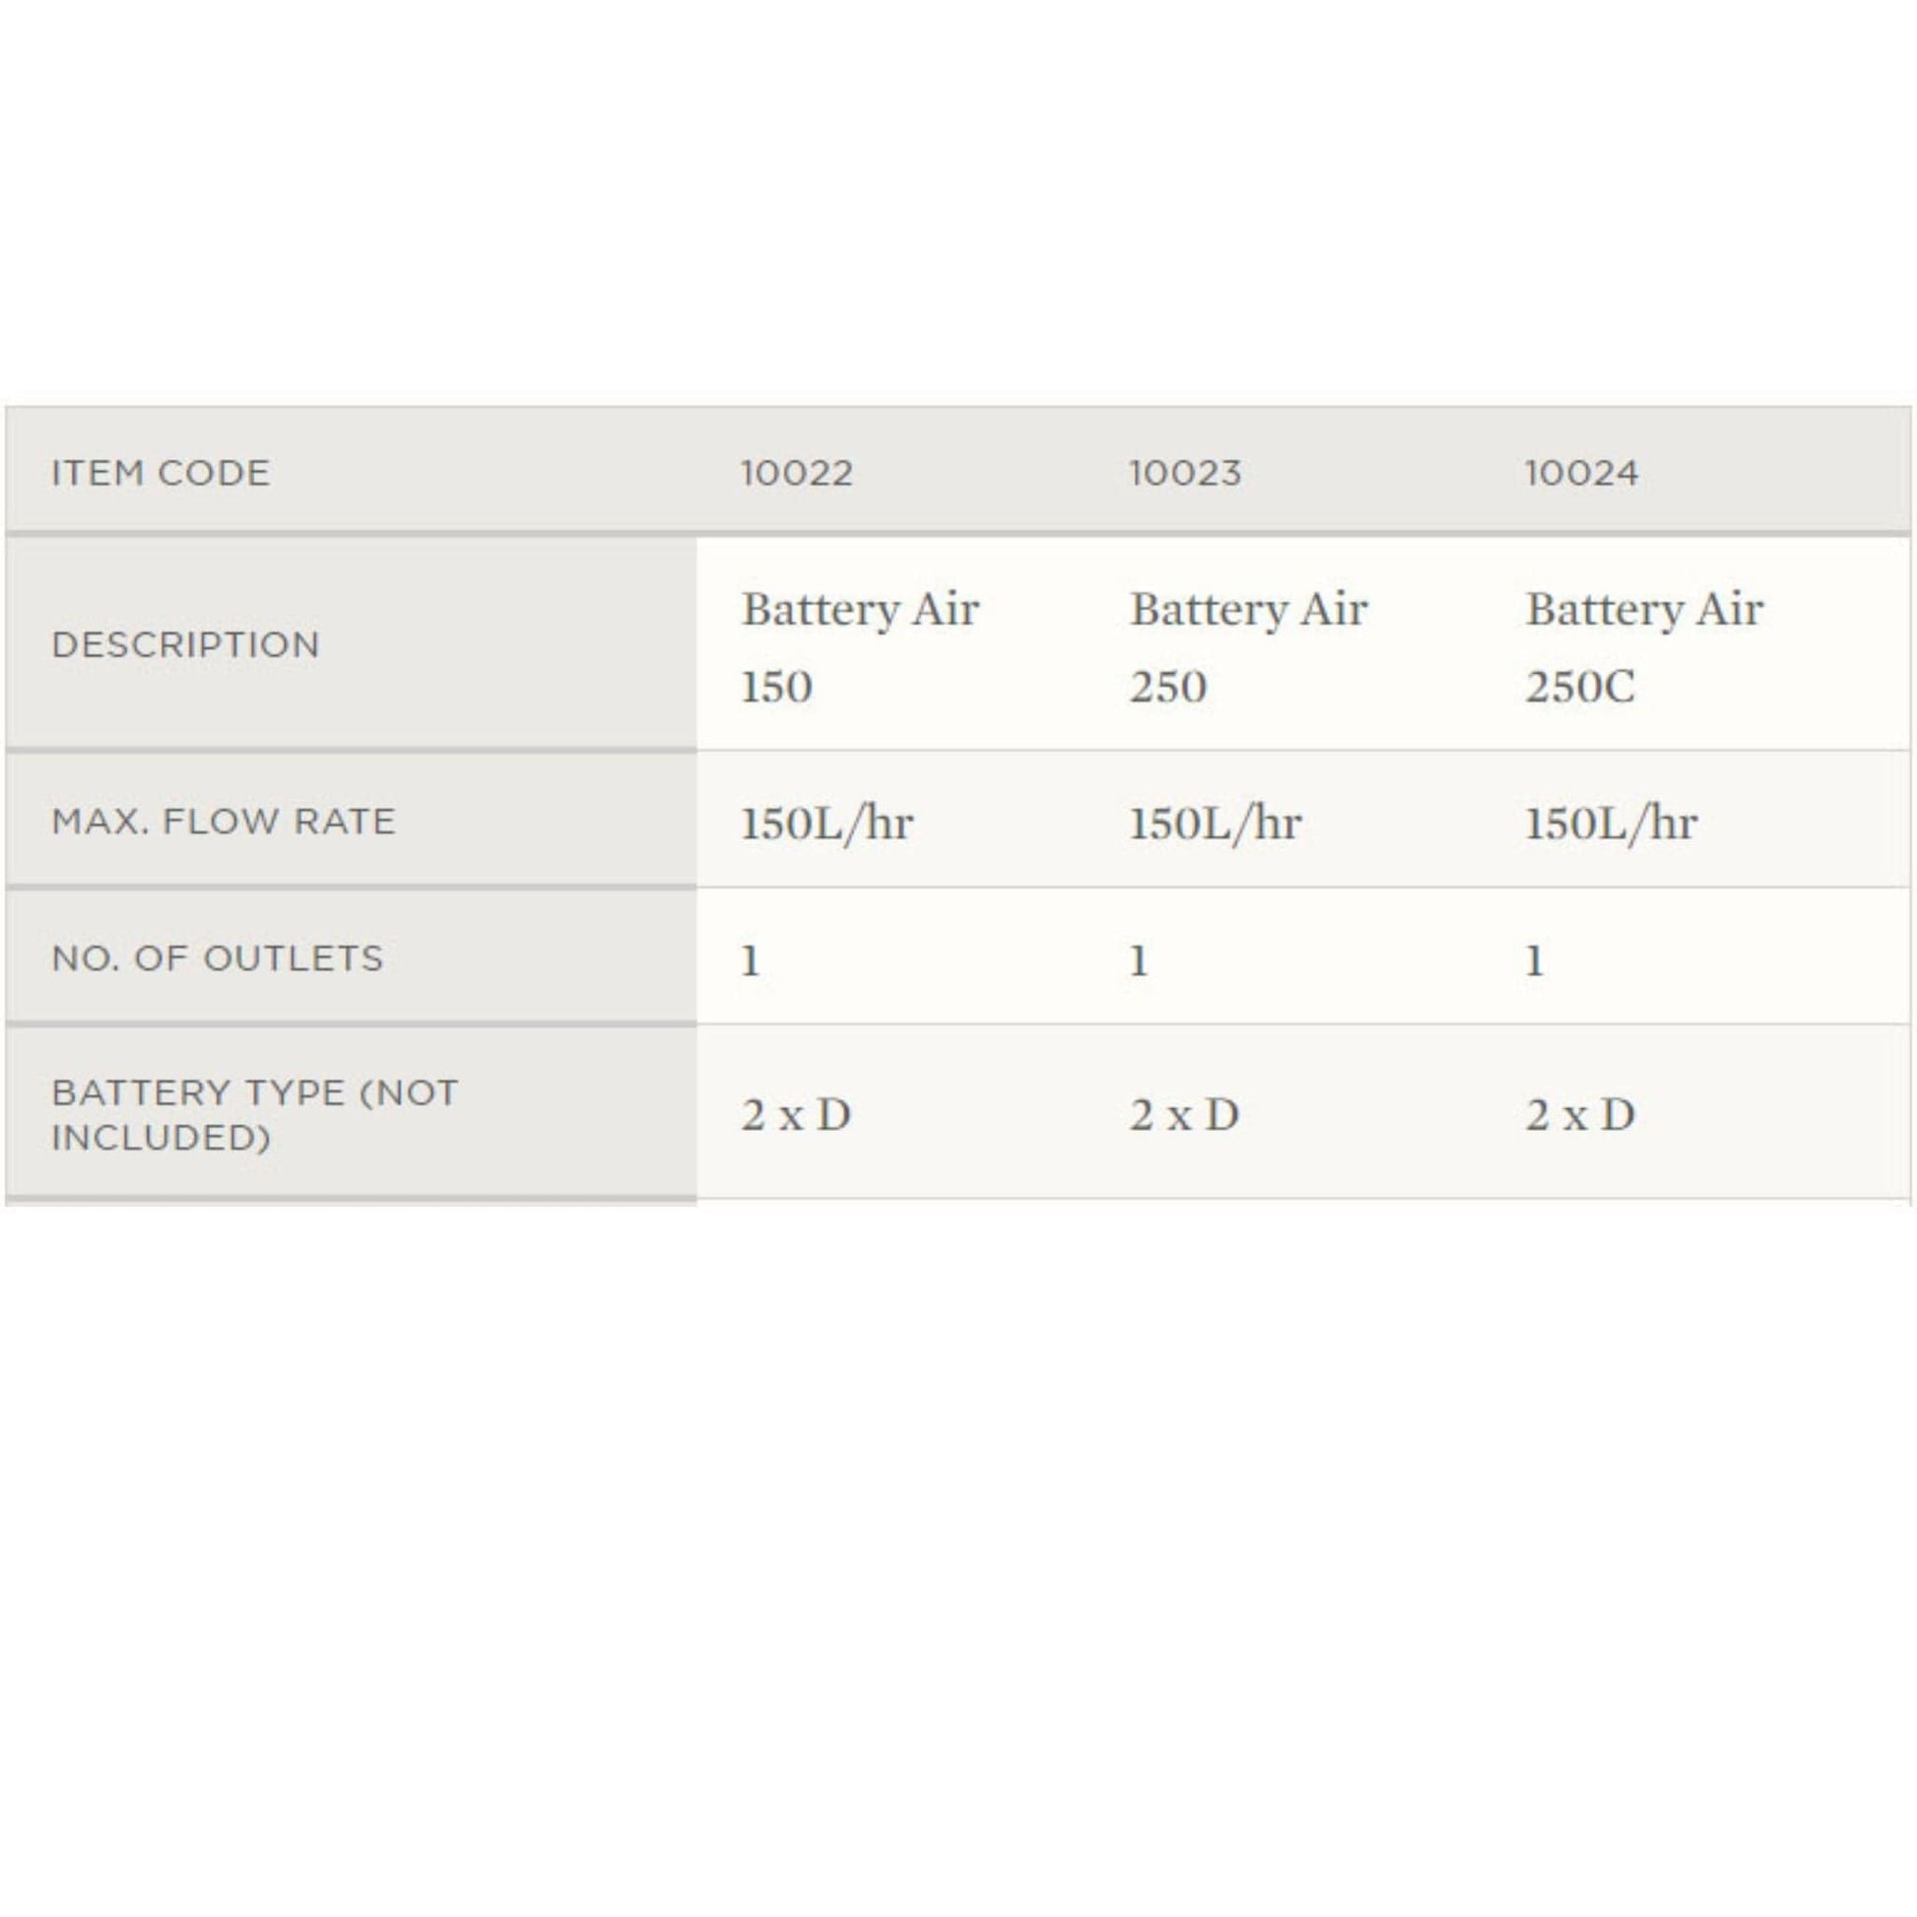Select the 2 x D cell under 10022
Viewport: 1917px width, 1917px height.
pos(796,1116)
